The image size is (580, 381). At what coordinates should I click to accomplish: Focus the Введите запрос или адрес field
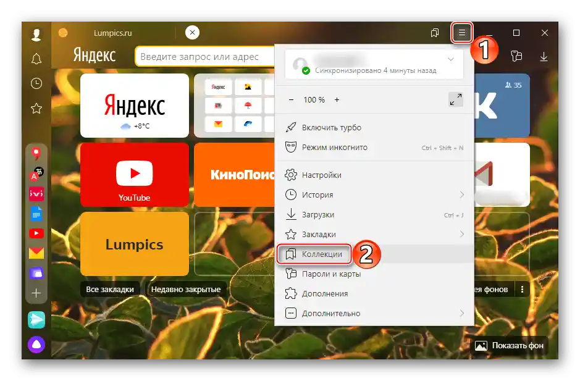pos(205,57)
